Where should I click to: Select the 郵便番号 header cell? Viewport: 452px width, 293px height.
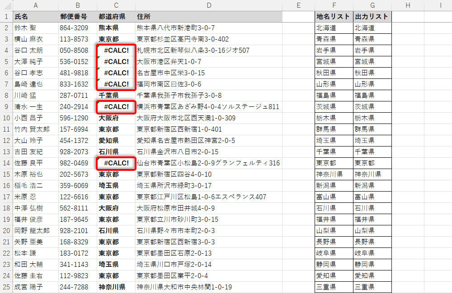(x=77, y=17)
